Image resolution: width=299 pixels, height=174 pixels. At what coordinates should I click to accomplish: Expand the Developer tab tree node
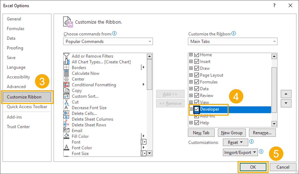pos(191,109)
